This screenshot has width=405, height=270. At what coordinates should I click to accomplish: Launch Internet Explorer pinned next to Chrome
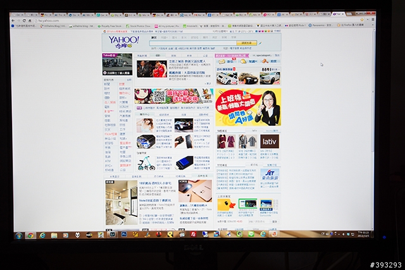tap(42, 235)
